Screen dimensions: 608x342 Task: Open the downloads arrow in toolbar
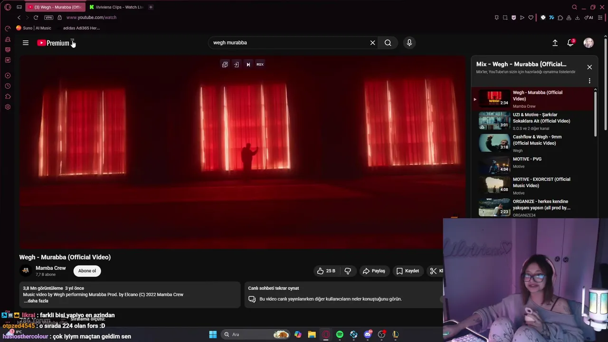[x=577, y=18]
